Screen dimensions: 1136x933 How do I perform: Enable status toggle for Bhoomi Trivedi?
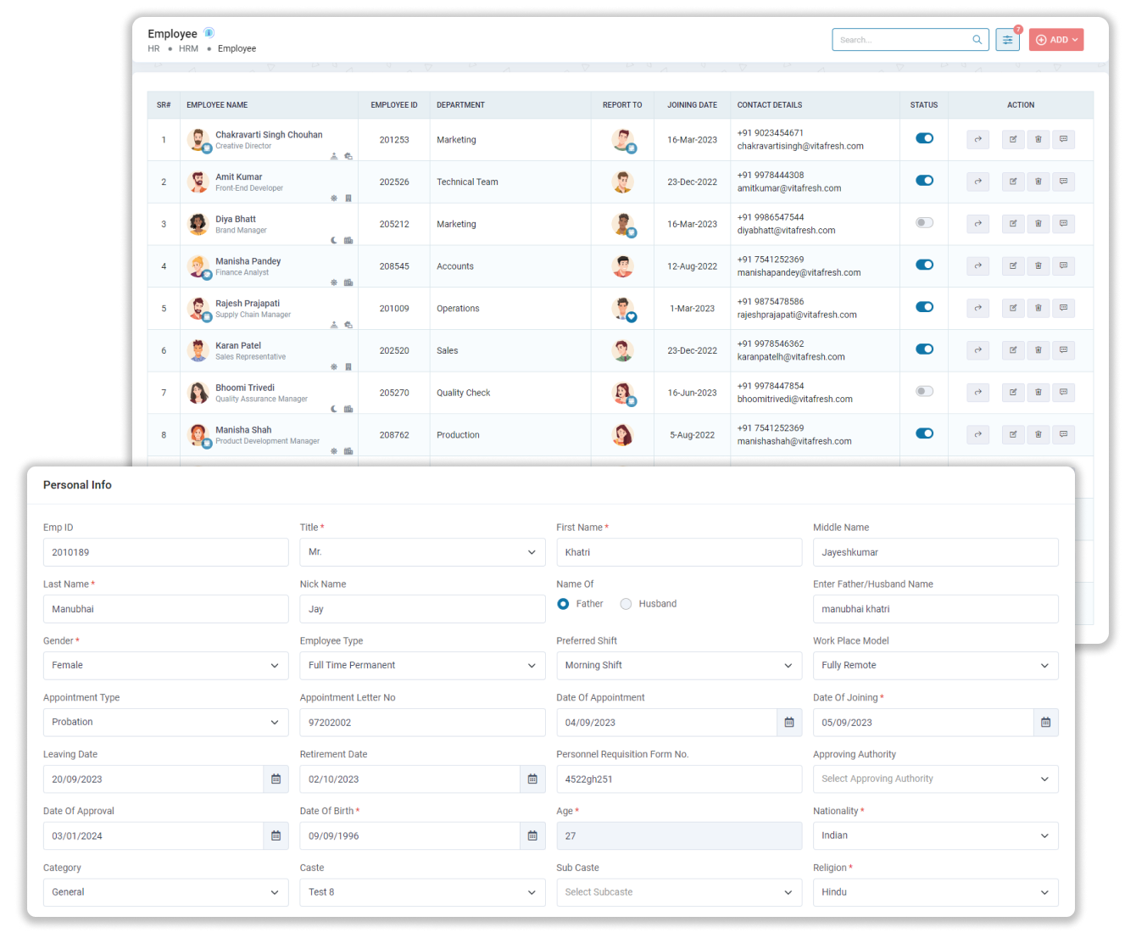click(924, 392)
